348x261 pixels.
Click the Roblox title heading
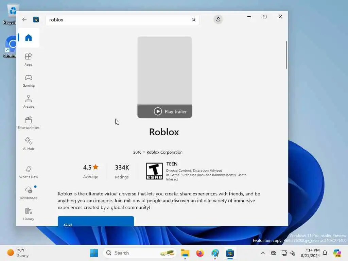tap(164, 132)
